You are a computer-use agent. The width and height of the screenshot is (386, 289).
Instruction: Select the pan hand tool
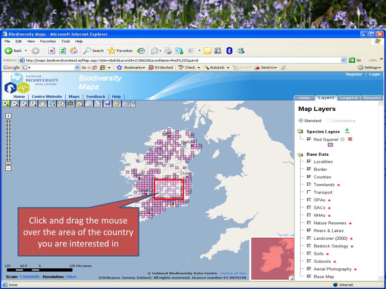tap(43, 103)
